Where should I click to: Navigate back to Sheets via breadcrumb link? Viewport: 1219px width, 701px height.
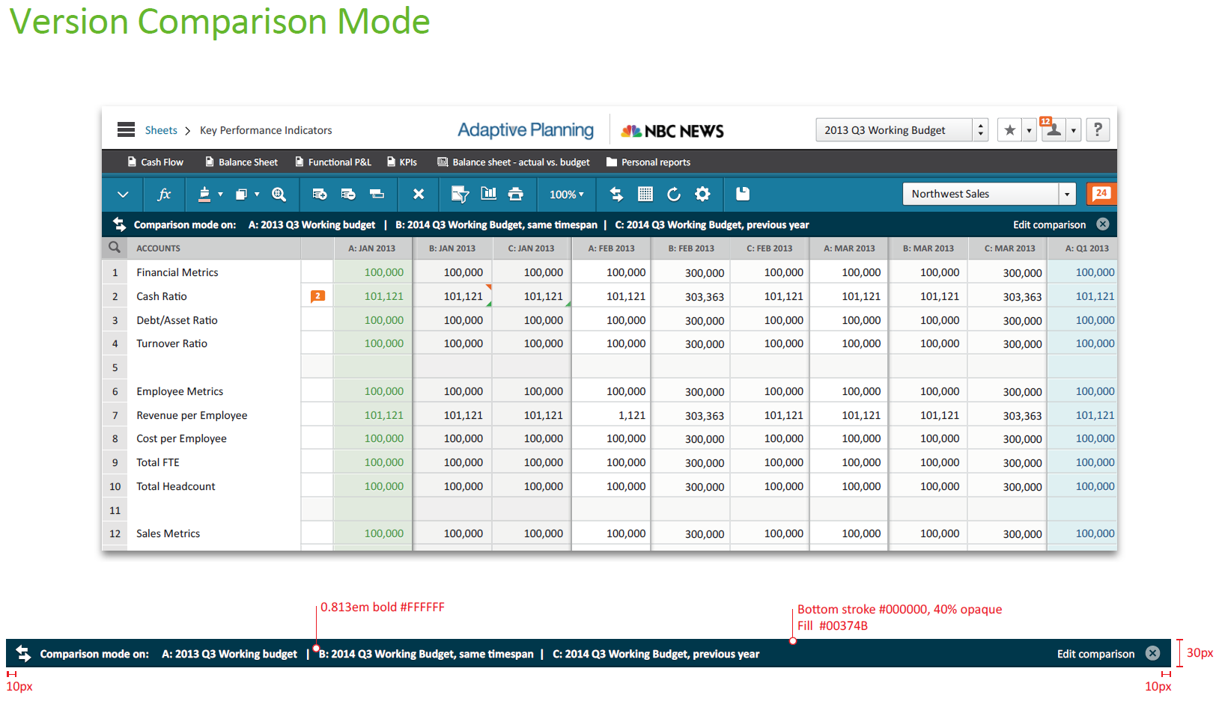click(x=161, y=130)
